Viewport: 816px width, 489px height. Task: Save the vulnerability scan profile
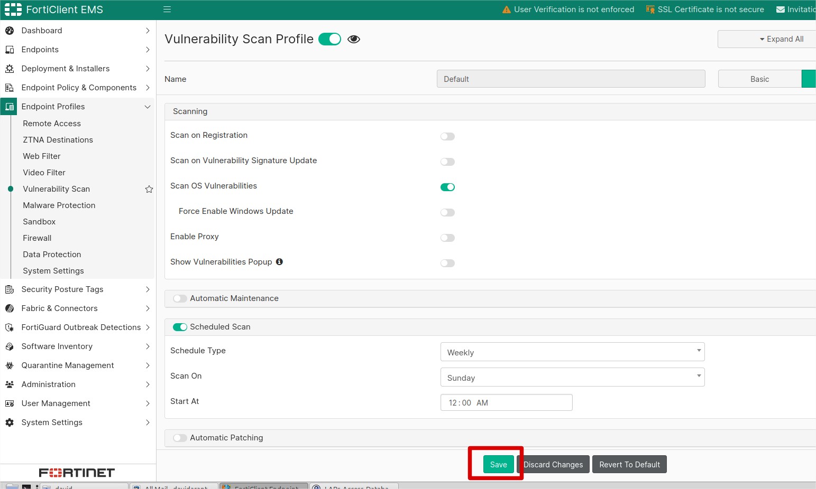click(x=498, y=464)
